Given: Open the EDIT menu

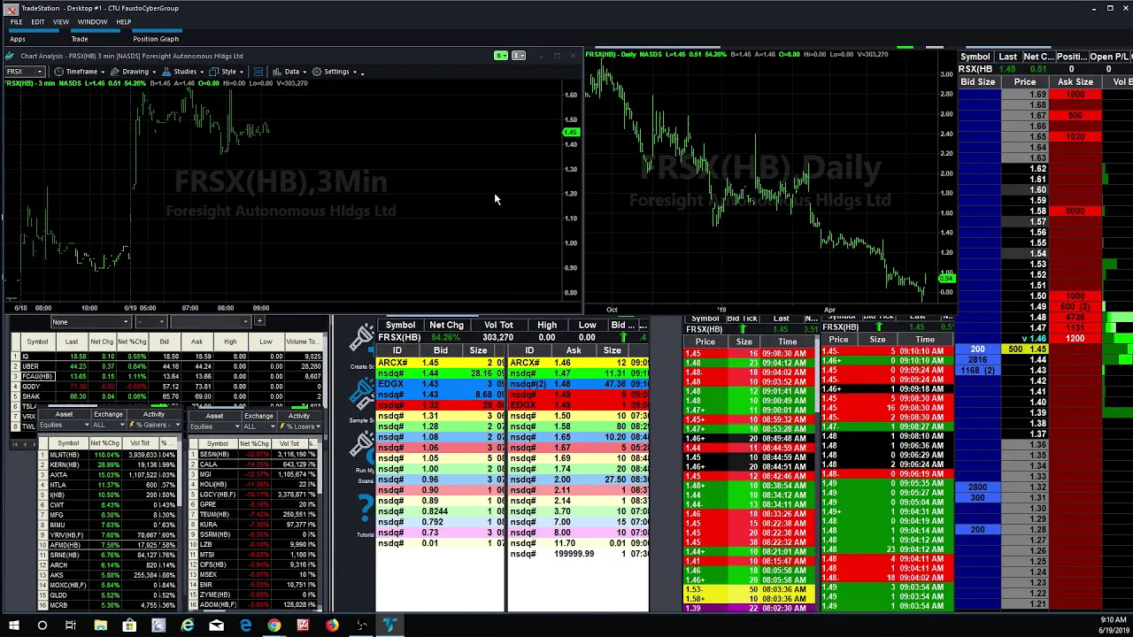Looking at the screenshot, I should pyautogui.click(x=38, y=21).
